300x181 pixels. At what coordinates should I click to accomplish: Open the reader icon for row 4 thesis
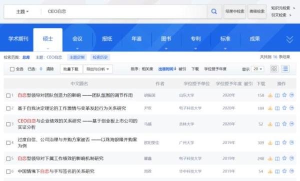[x=277, y=142]
